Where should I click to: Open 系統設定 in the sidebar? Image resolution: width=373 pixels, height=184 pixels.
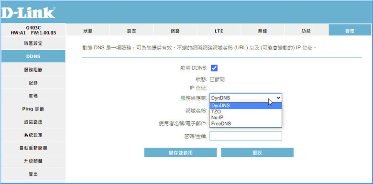pyautogui.click(x=33, y=135)
